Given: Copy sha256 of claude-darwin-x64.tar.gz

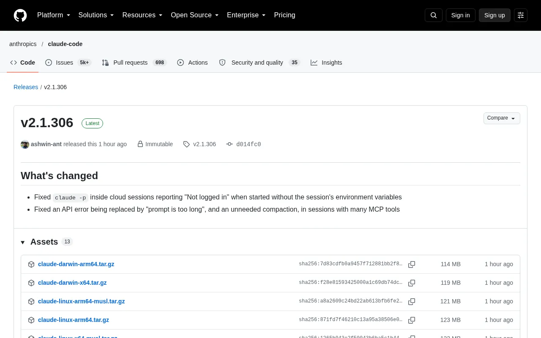Looking at the screenshot, I should [x=412, y=283].
